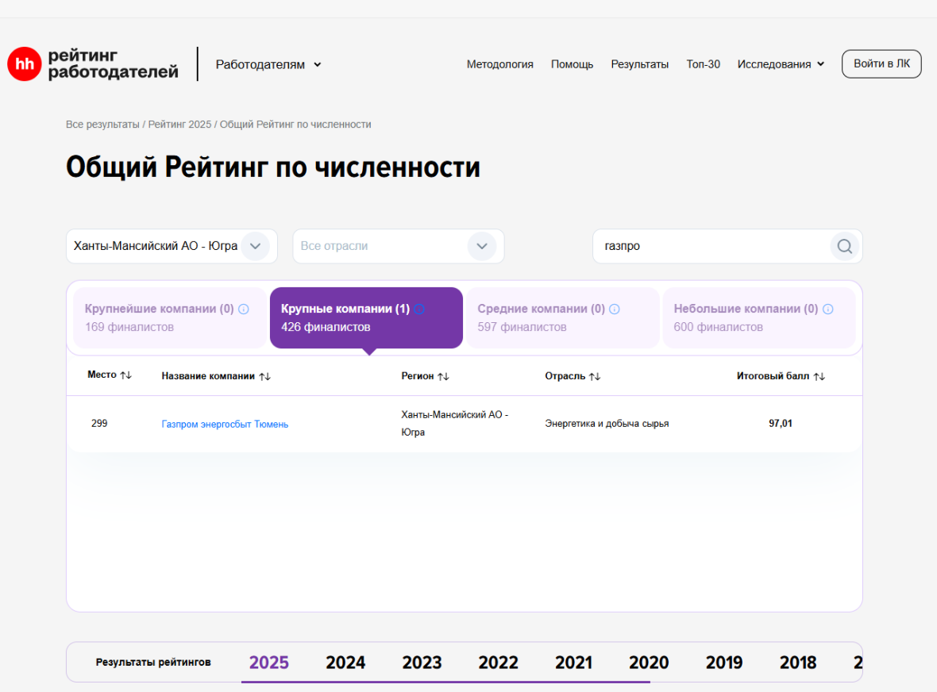Switch to Средние компании tab
The height and width of the screenshot is (692, 937).
coord(562,317)
